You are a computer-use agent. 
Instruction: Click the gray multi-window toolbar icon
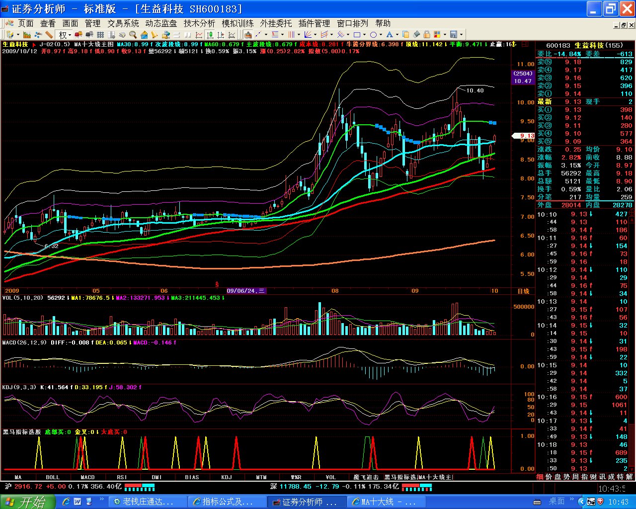pyautogui.click(x=90, y=35)
